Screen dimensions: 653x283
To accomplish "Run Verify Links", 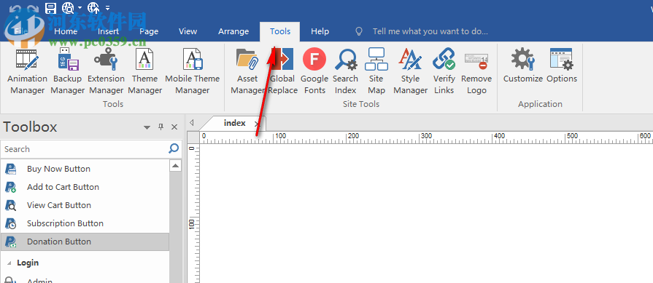I will pyautogui.click(x=444, y=71).
